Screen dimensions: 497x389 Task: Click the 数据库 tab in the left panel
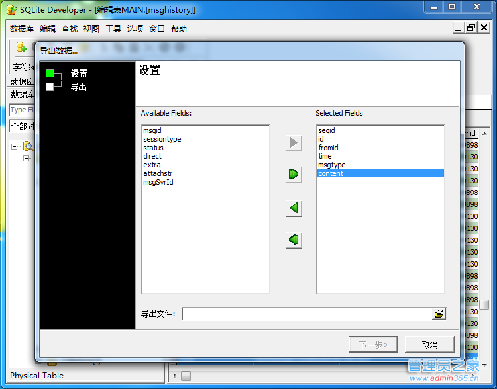click(x=21, y=81)
